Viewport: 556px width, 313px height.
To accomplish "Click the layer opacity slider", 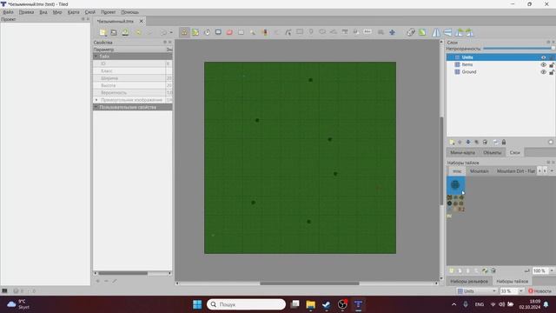I will click(519, 49).
